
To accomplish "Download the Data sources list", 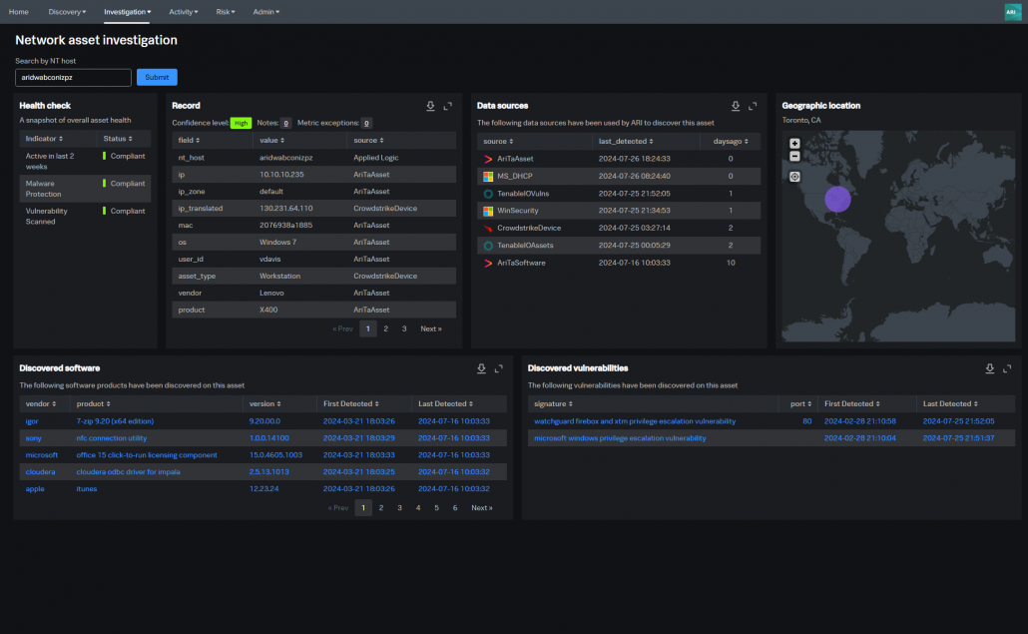I will (736, 106).
